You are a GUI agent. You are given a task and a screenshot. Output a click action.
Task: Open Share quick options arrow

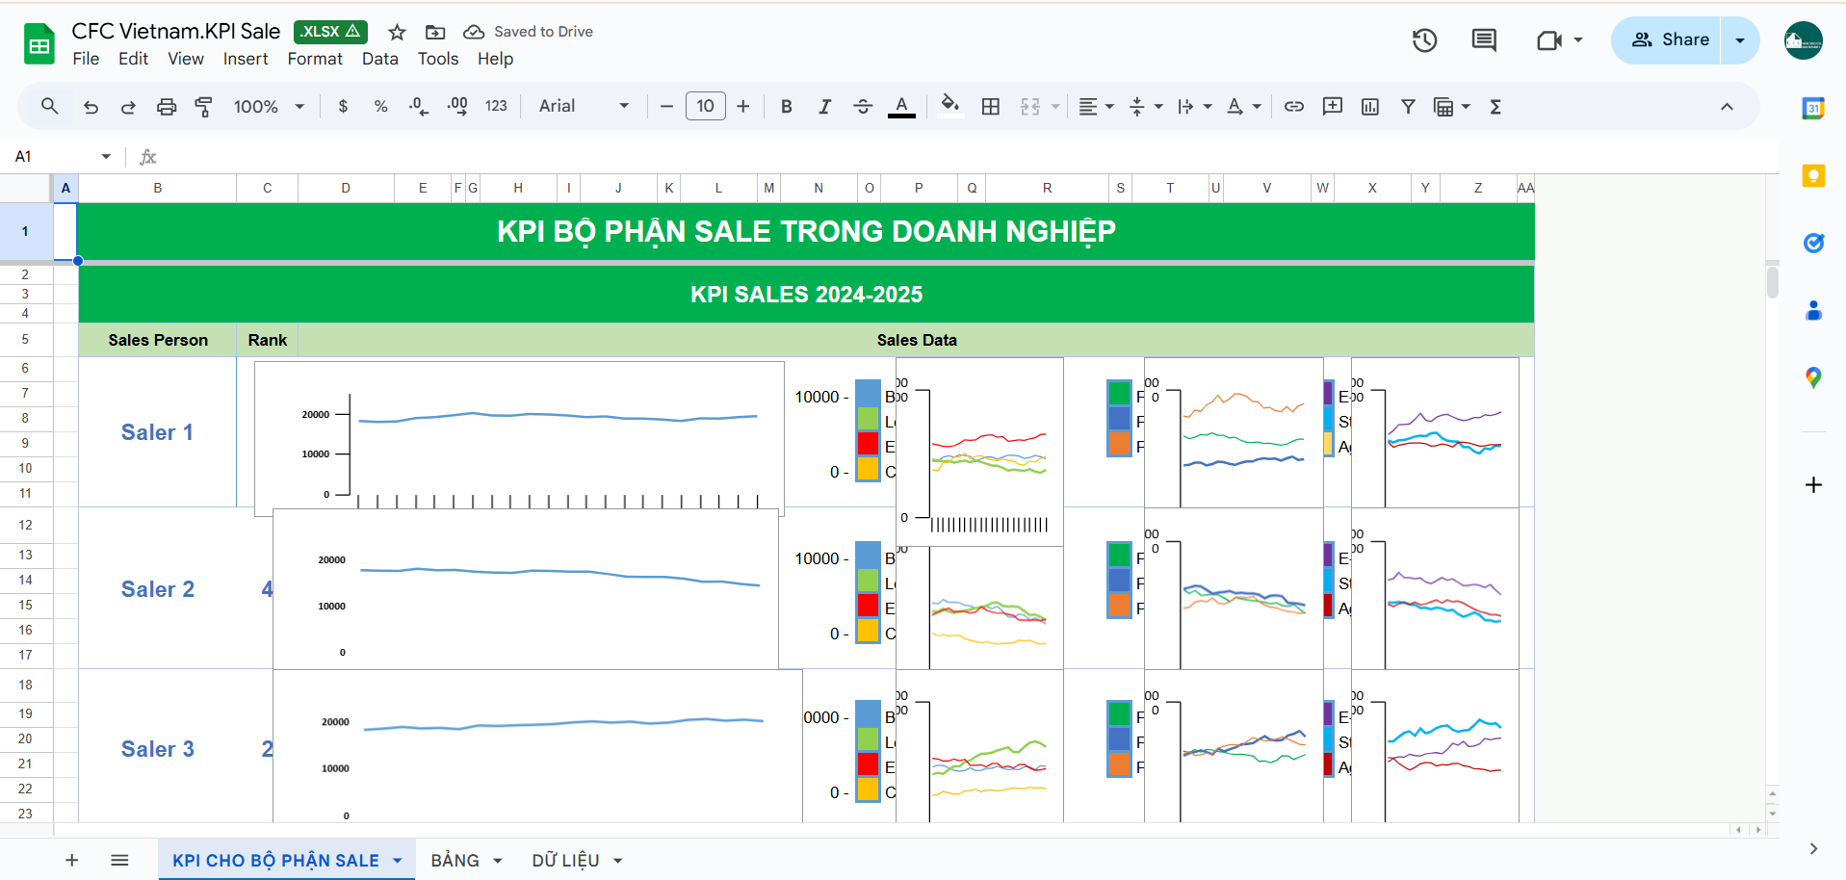click(x=1740, y=39)
